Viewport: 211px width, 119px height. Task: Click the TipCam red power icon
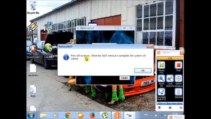[x=181, y=108]
